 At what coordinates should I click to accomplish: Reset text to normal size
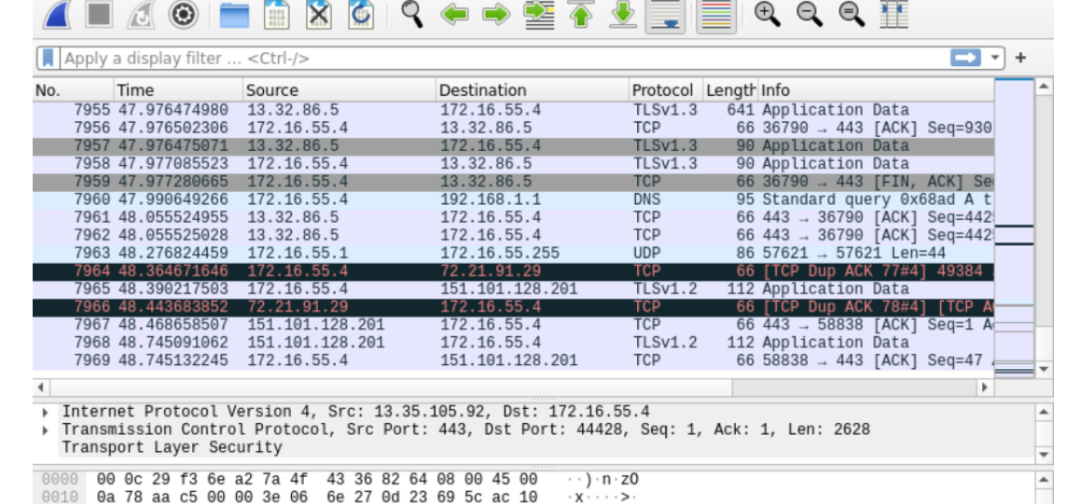(x=852, y=13)
